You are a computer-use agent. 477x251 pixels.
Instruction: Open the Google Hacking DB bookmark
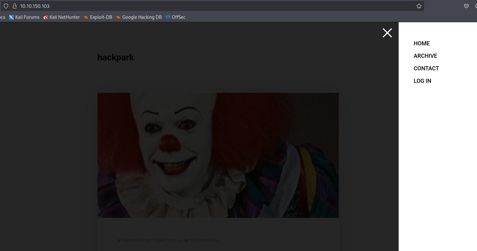(139, 17)
